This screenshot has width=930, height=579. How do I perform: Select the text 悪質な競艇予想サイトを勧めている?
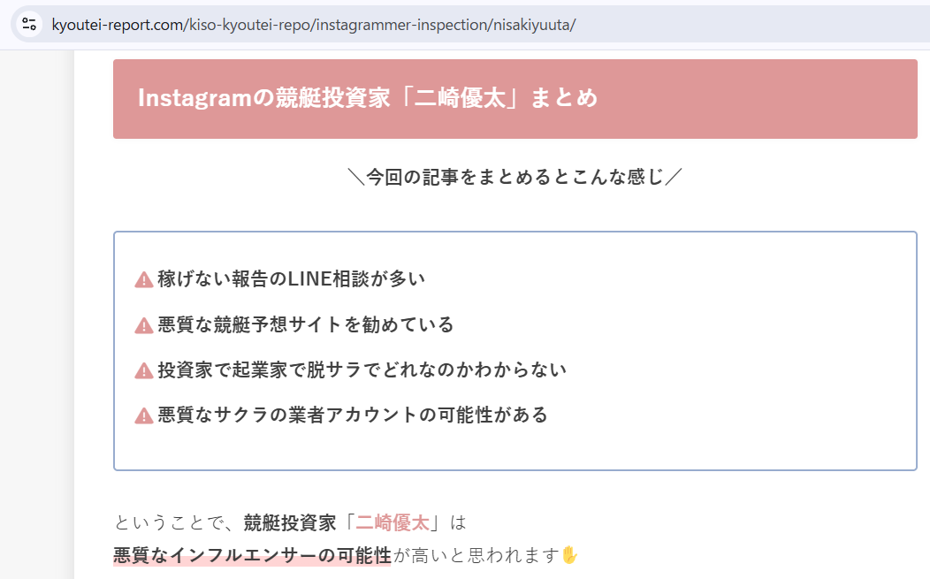(306, 325)
